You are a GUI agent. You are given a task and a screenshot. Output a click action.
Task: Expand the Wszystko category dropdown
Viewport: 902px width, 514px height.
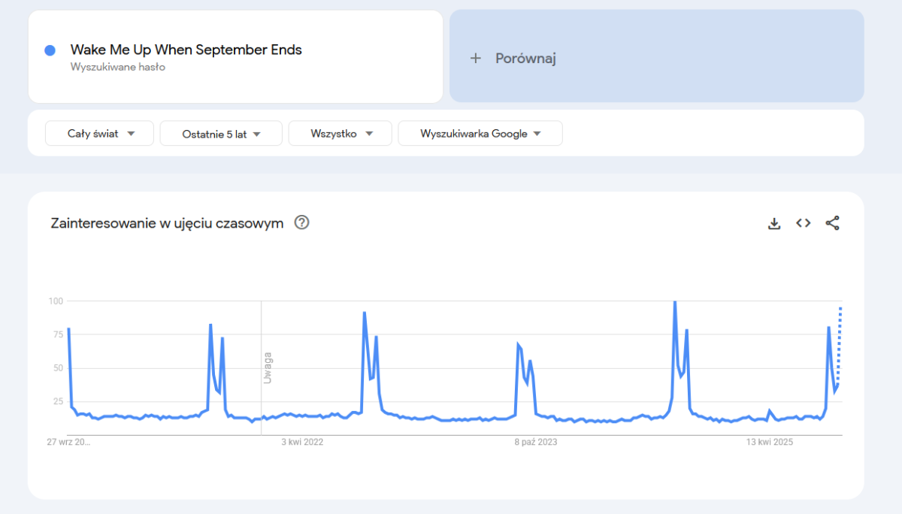(340, 134)
